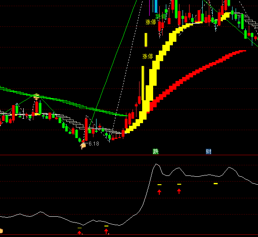Viewport: 258px width, 237px height.
Task: Click the red arrow just below the indicator's highest peak
Action: (159, 192)
